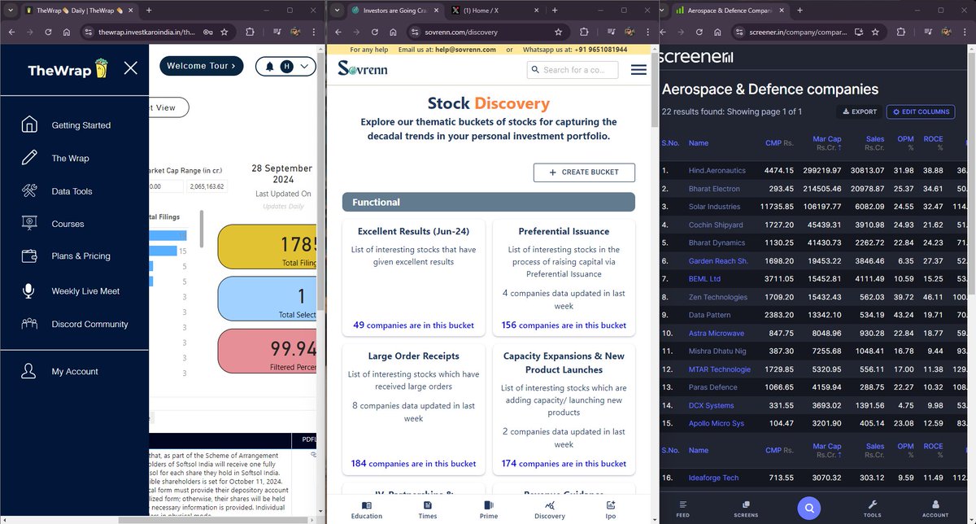Open Solar Industries company page
This screenshot has height=524, width=976.
714,207
